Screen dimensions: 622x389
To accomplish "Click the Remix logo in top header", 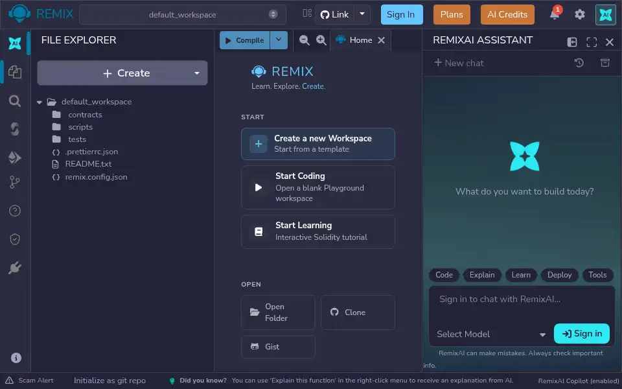I will pos(19,14).
